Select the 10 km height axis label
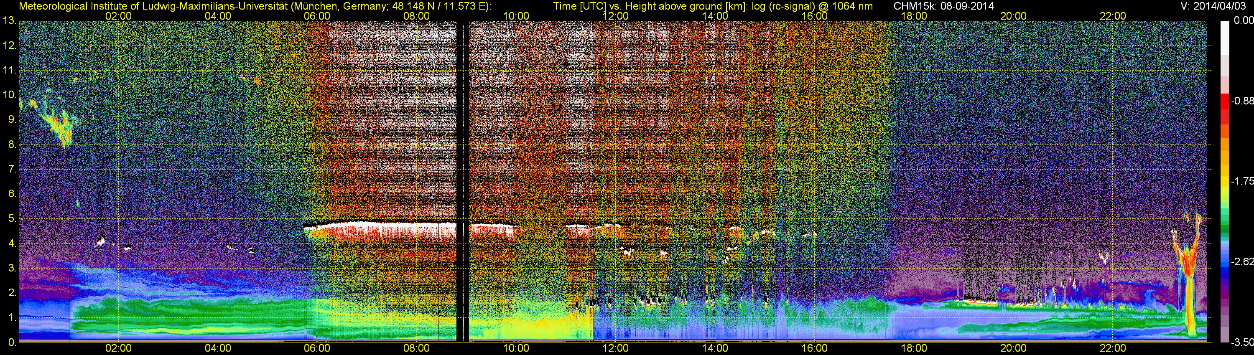The width and height of the screenshot is (1254, 355). click(9, 95)
